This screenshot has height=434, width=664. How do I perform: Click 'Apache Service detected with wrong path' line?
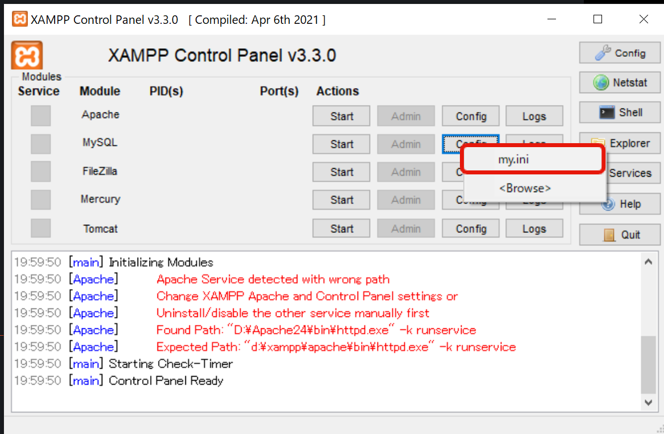[273, 279]
